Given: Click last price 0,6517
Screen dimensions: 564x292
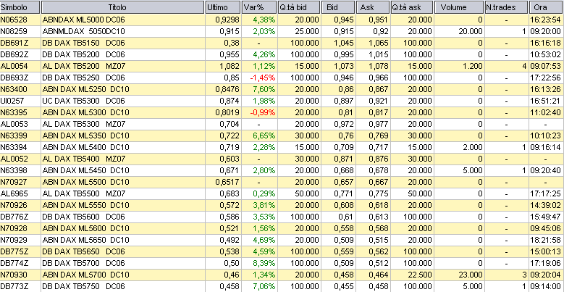Looking at the screenshot, I should (x=227, y=181).
